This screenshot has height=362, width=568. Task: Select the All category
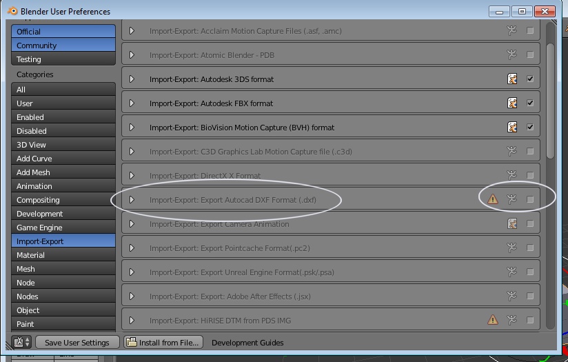coord(63,89)
